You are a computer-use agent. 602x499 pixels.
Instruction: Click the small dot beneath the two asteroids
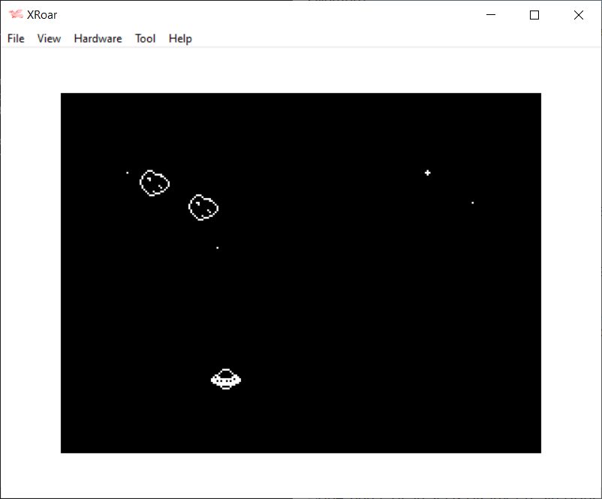click(x=217, y=248)
